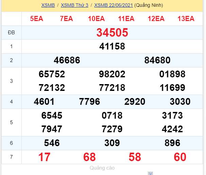Click seventh prize number 60

coord(180,157)
